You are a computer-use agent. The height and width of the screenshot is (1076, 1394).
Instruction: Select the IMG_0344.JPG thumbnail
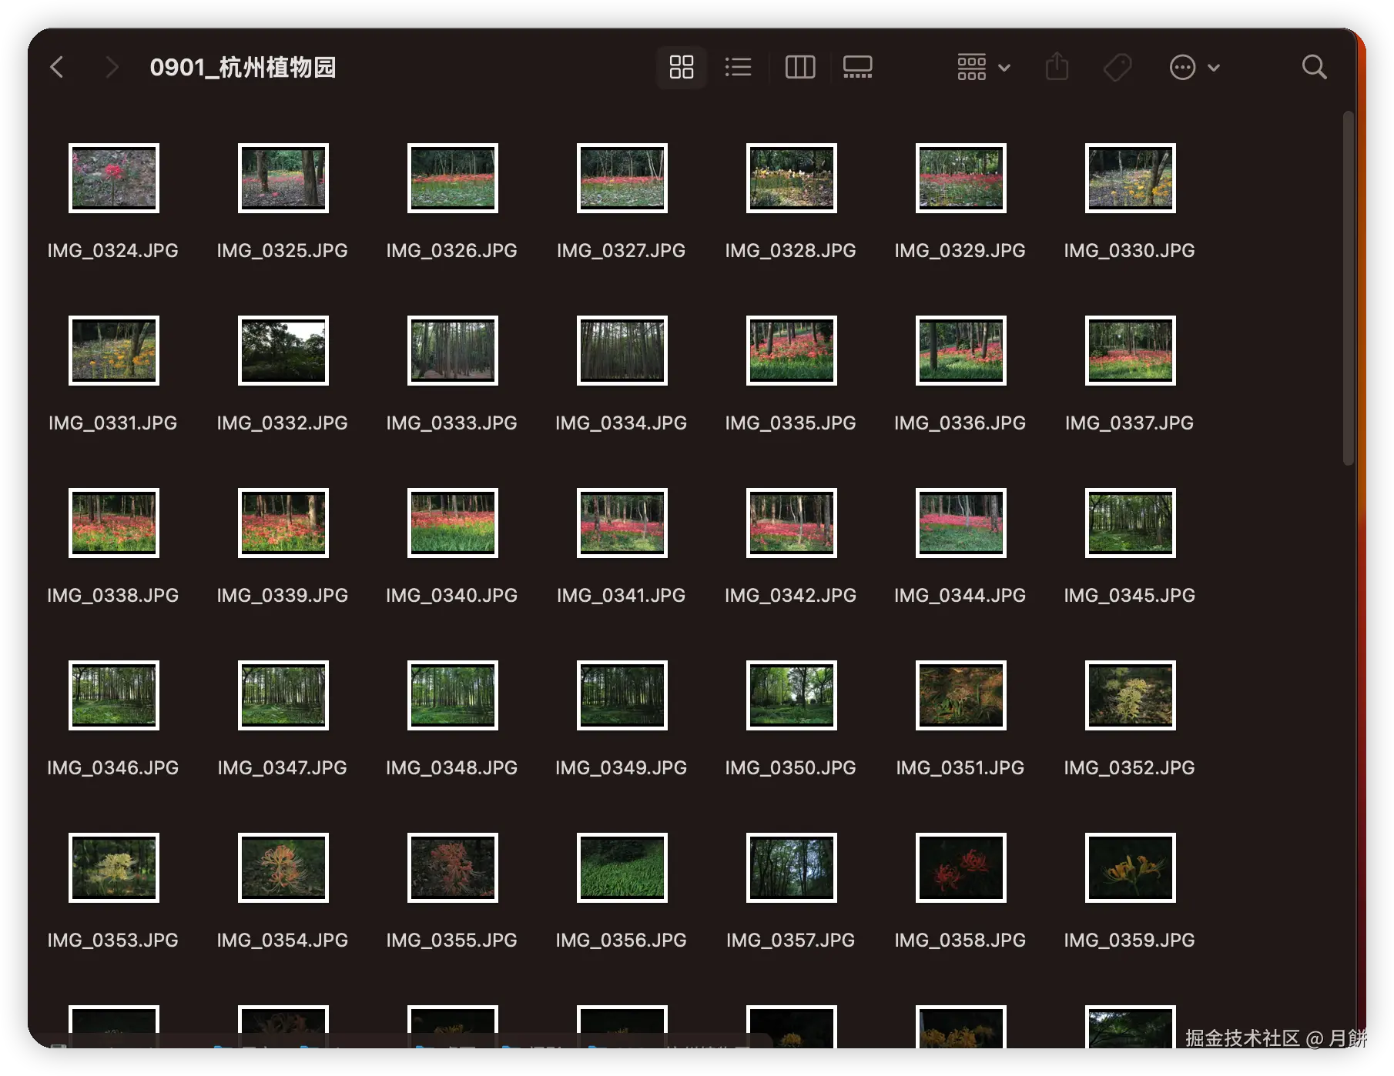961,523
